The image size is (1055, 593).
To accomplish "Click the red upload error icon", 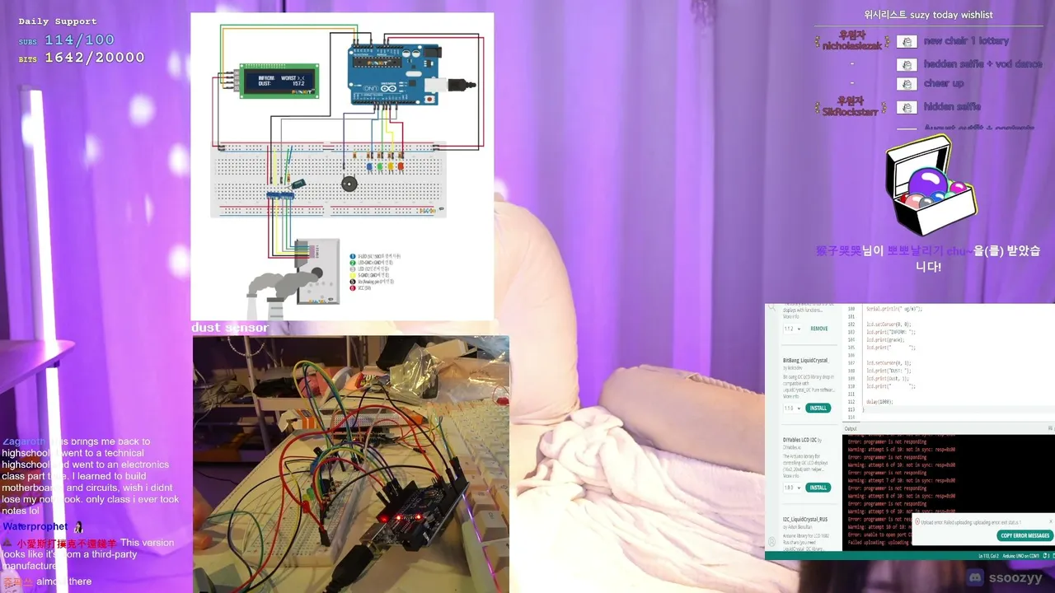I will pos(917,522).
